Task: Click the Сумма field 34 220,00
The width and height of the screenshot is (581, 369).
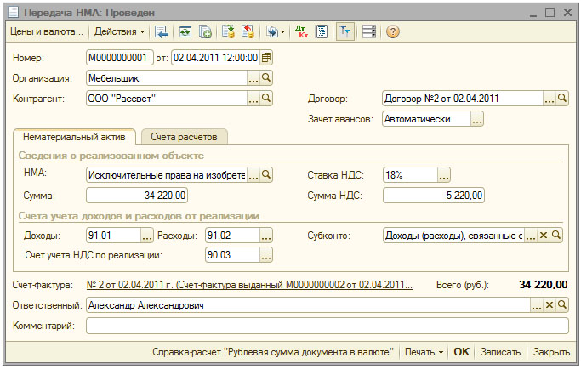Action: click(x=137, y=196)
